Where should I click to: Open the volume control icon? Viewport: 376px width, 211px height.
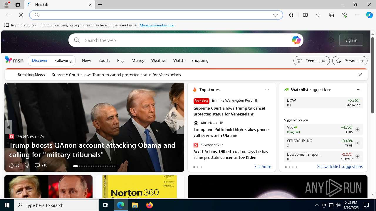[x=338, y=205]
